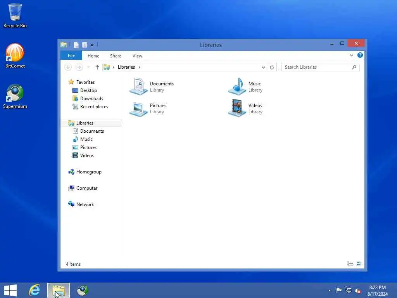
Task: Select Computer in the navigation pane
Action: 83,188
